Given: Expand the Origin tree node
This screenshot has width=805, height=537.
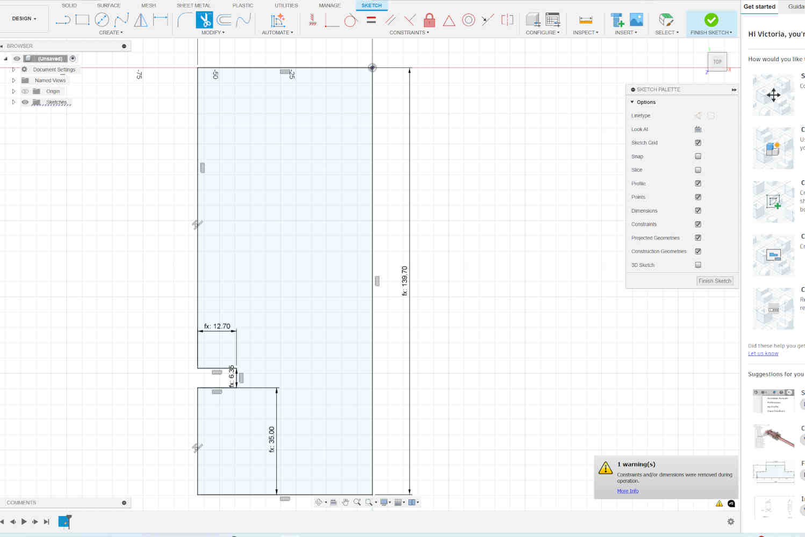Looking at the screenshot, I should [13, 91].
